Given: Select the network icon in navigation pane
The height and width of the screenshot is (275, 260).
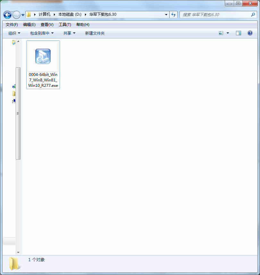Looking at the screenshot, I should (13, 86).
